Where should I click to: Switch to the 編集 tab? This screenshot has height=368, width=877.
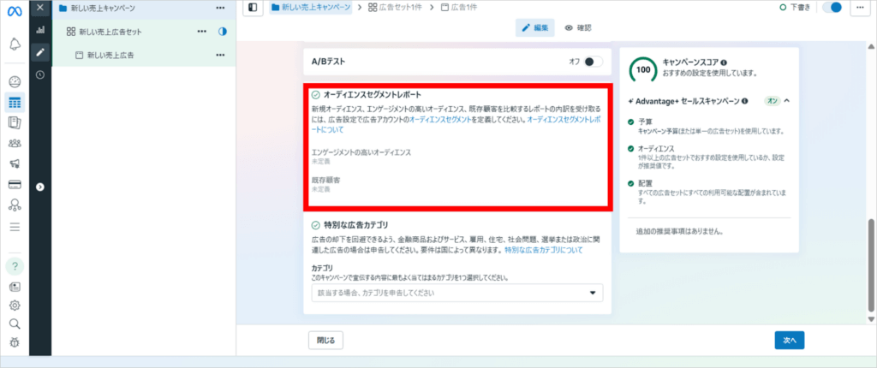click(534, 28)
